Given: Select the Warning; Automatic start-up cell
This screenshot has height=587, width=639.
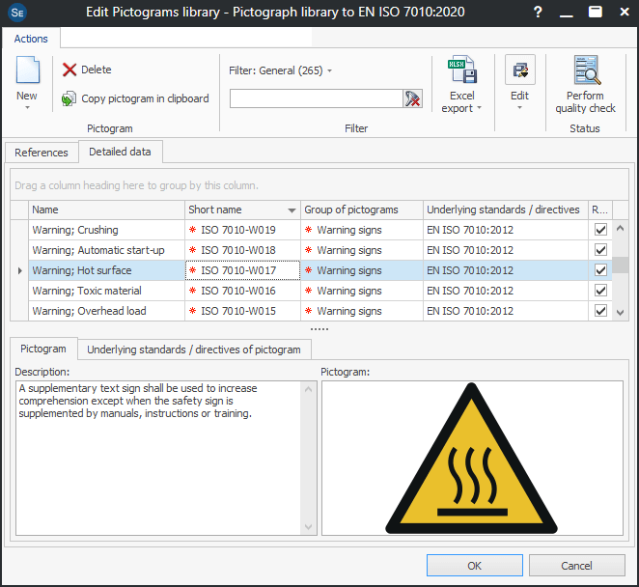Looking at the screenshot, I should click(107, 250).
